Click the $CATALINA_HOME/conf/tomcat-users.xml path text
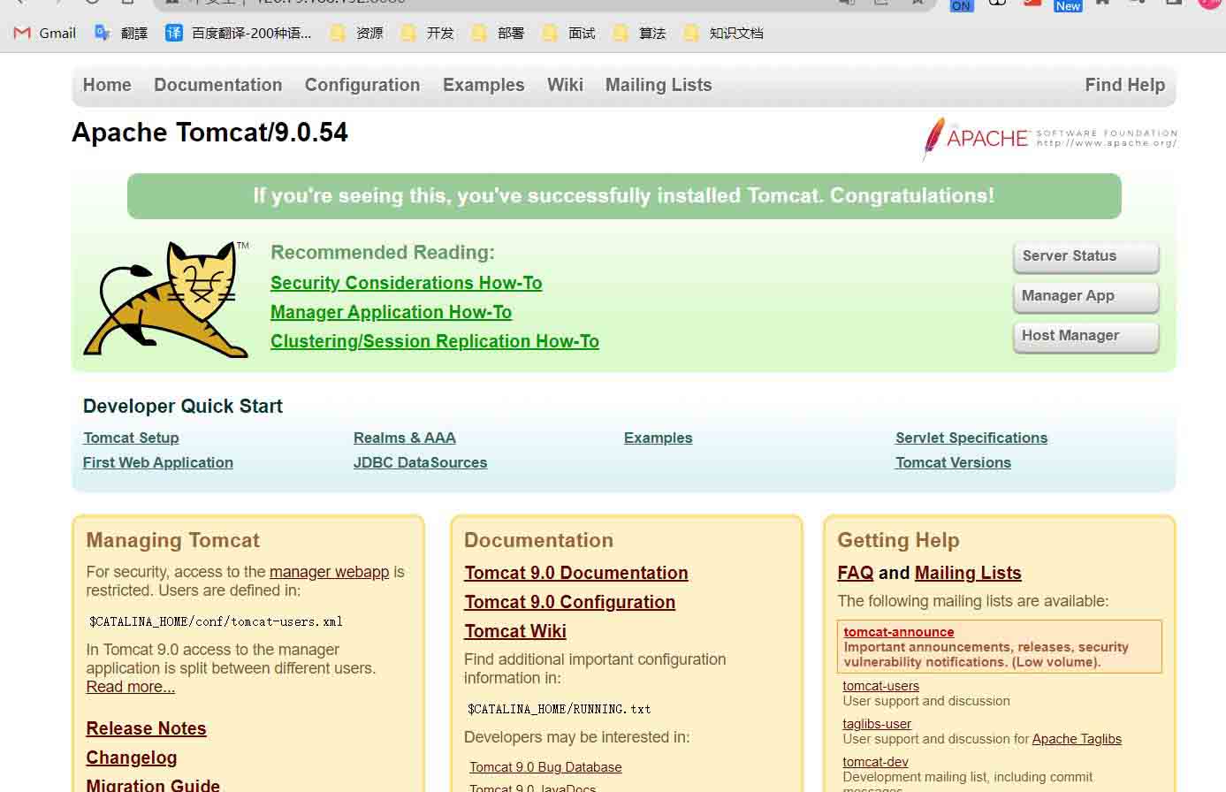The height and width of the screenshot is (792, 1226). point(216,621)
